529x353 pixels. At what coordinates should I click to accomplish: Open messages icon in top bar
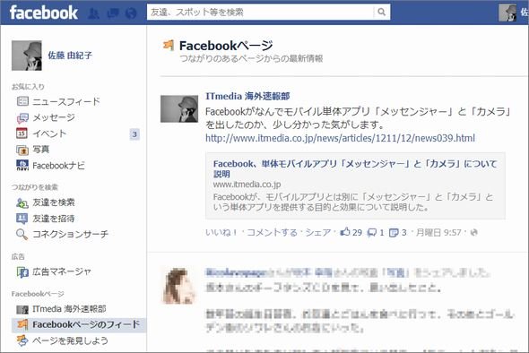tap(113, 13)
